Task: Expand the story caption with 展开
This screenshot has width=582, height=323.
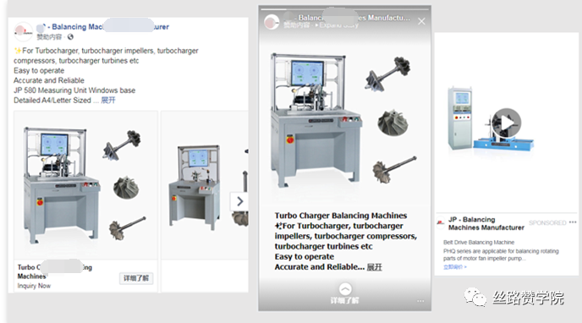Action: 374,267
